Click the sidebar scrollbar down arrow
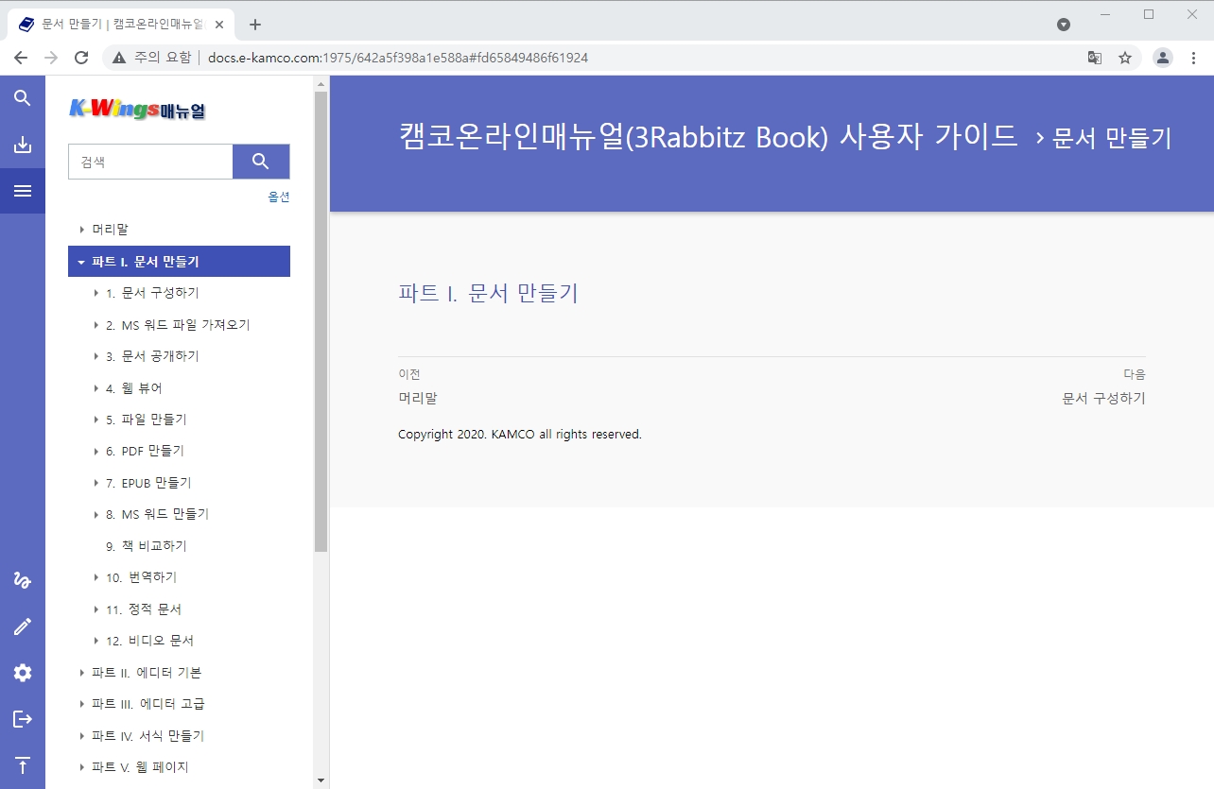This screenshot has width=1214, height=789. pos(321,781)
